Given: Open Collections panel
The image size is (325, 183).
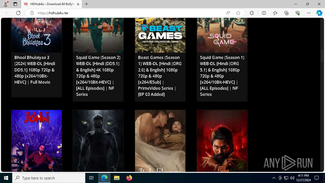Looking at the screenshot, I should point(286,13).
